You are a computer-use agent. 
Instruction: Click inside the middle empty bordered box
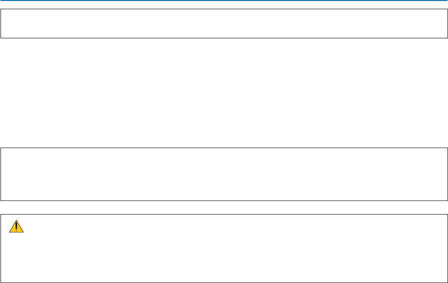point(224,174)
